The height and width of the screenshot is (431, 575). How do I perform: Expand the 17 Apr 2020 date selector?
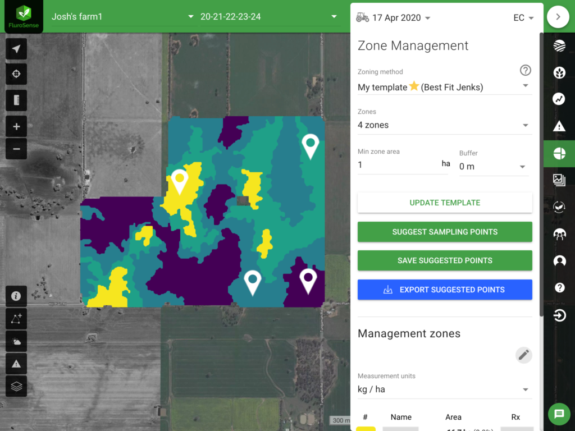(400, 17)
